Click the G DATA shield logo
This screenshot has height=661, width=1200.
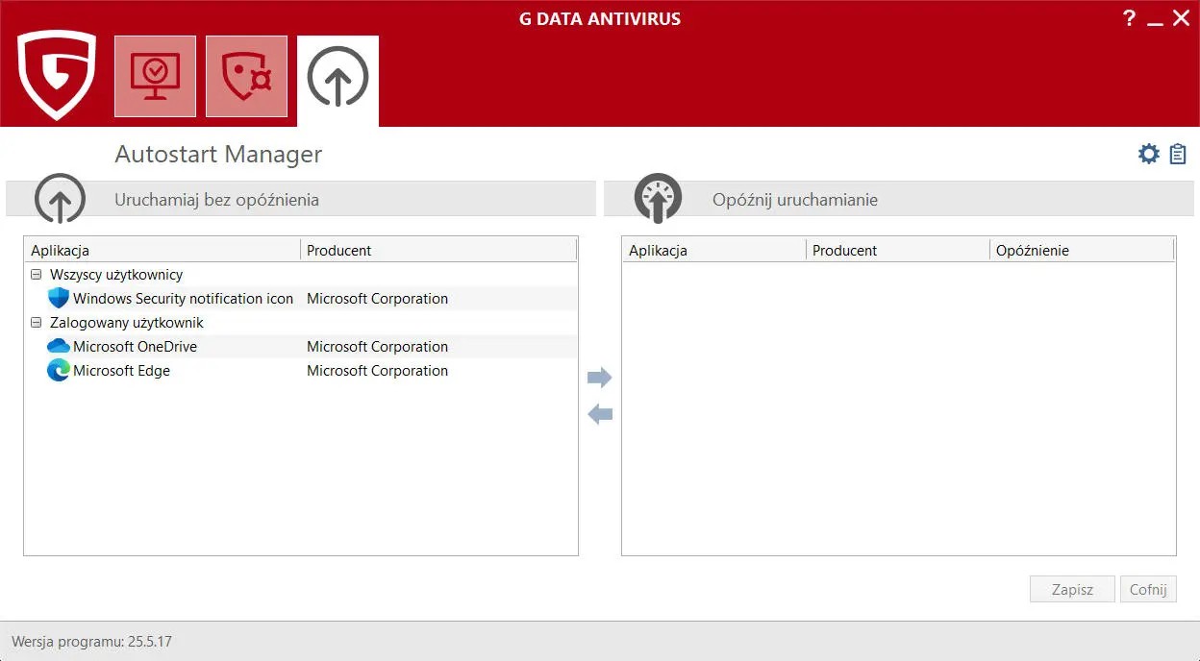click(x=57, y=74)
